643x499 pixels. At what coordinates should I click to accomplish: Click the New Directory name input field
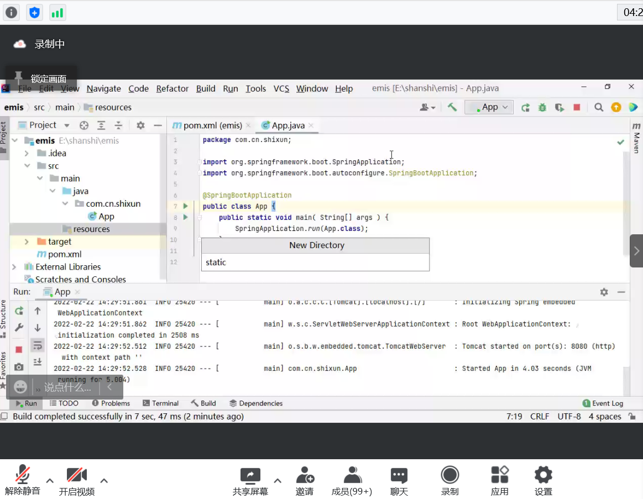point(315,262)
